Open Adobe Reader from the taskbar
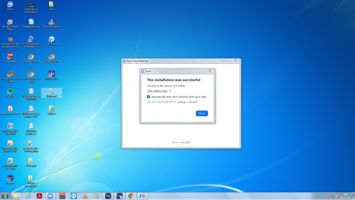355x200 pixels. (39, 196)
